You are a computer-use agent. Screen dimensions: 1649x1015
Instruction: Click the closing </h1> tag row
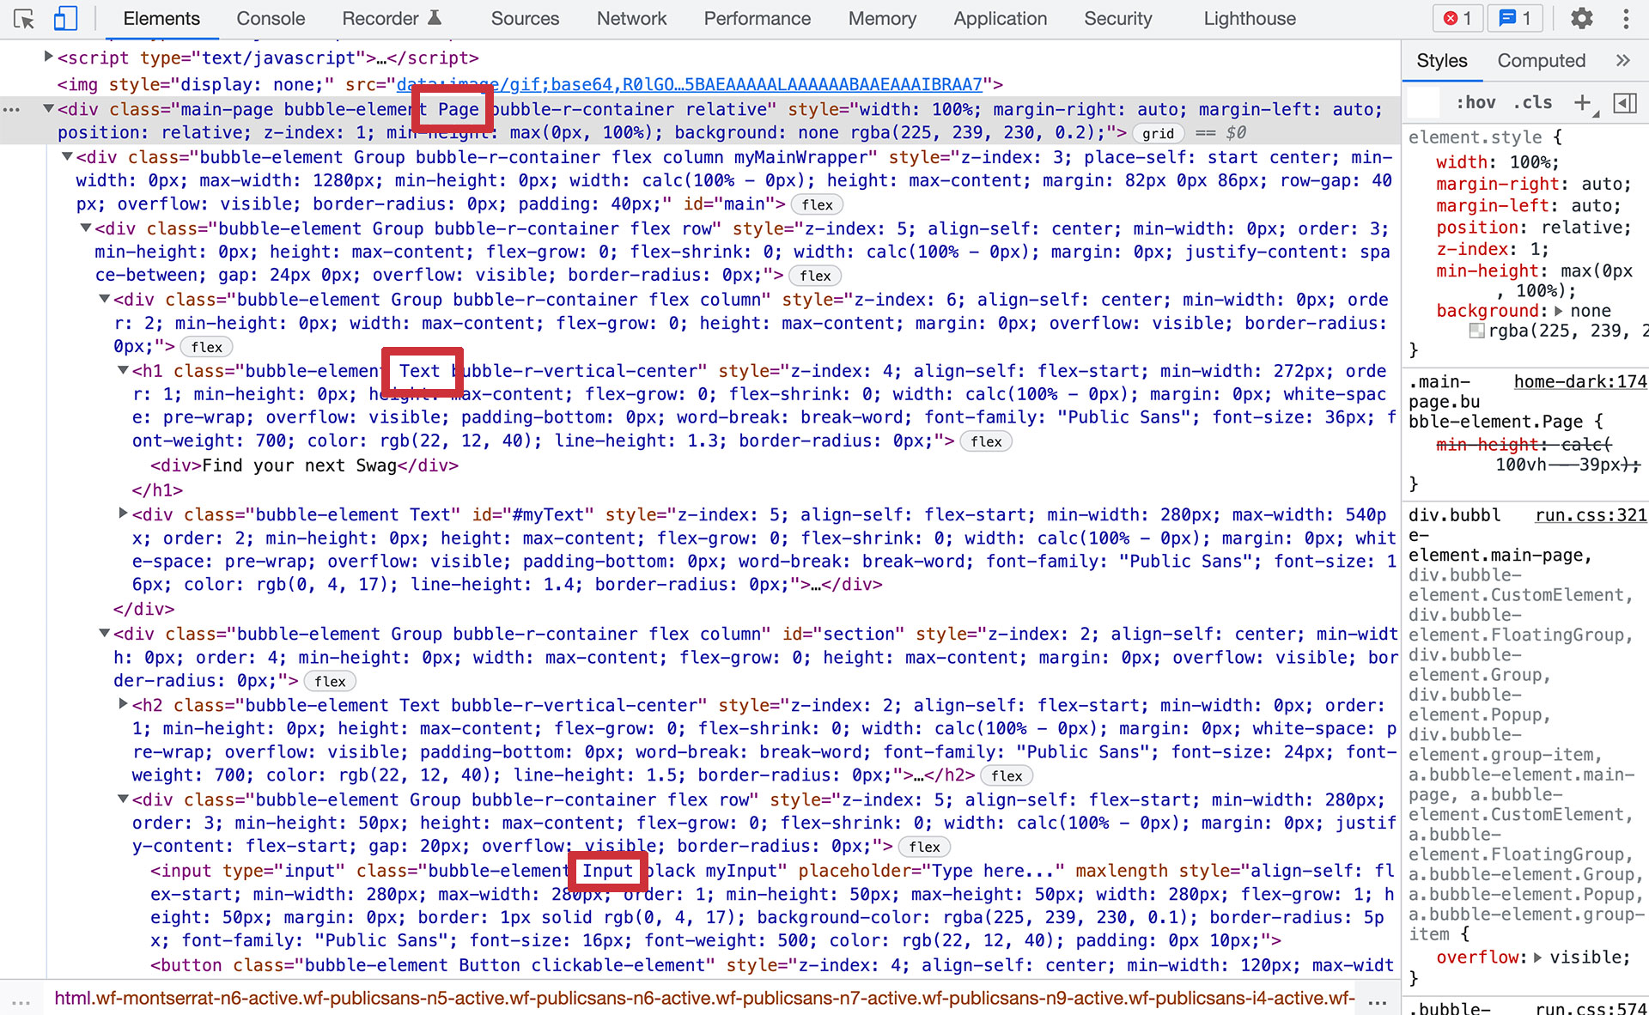coord(157,490)
